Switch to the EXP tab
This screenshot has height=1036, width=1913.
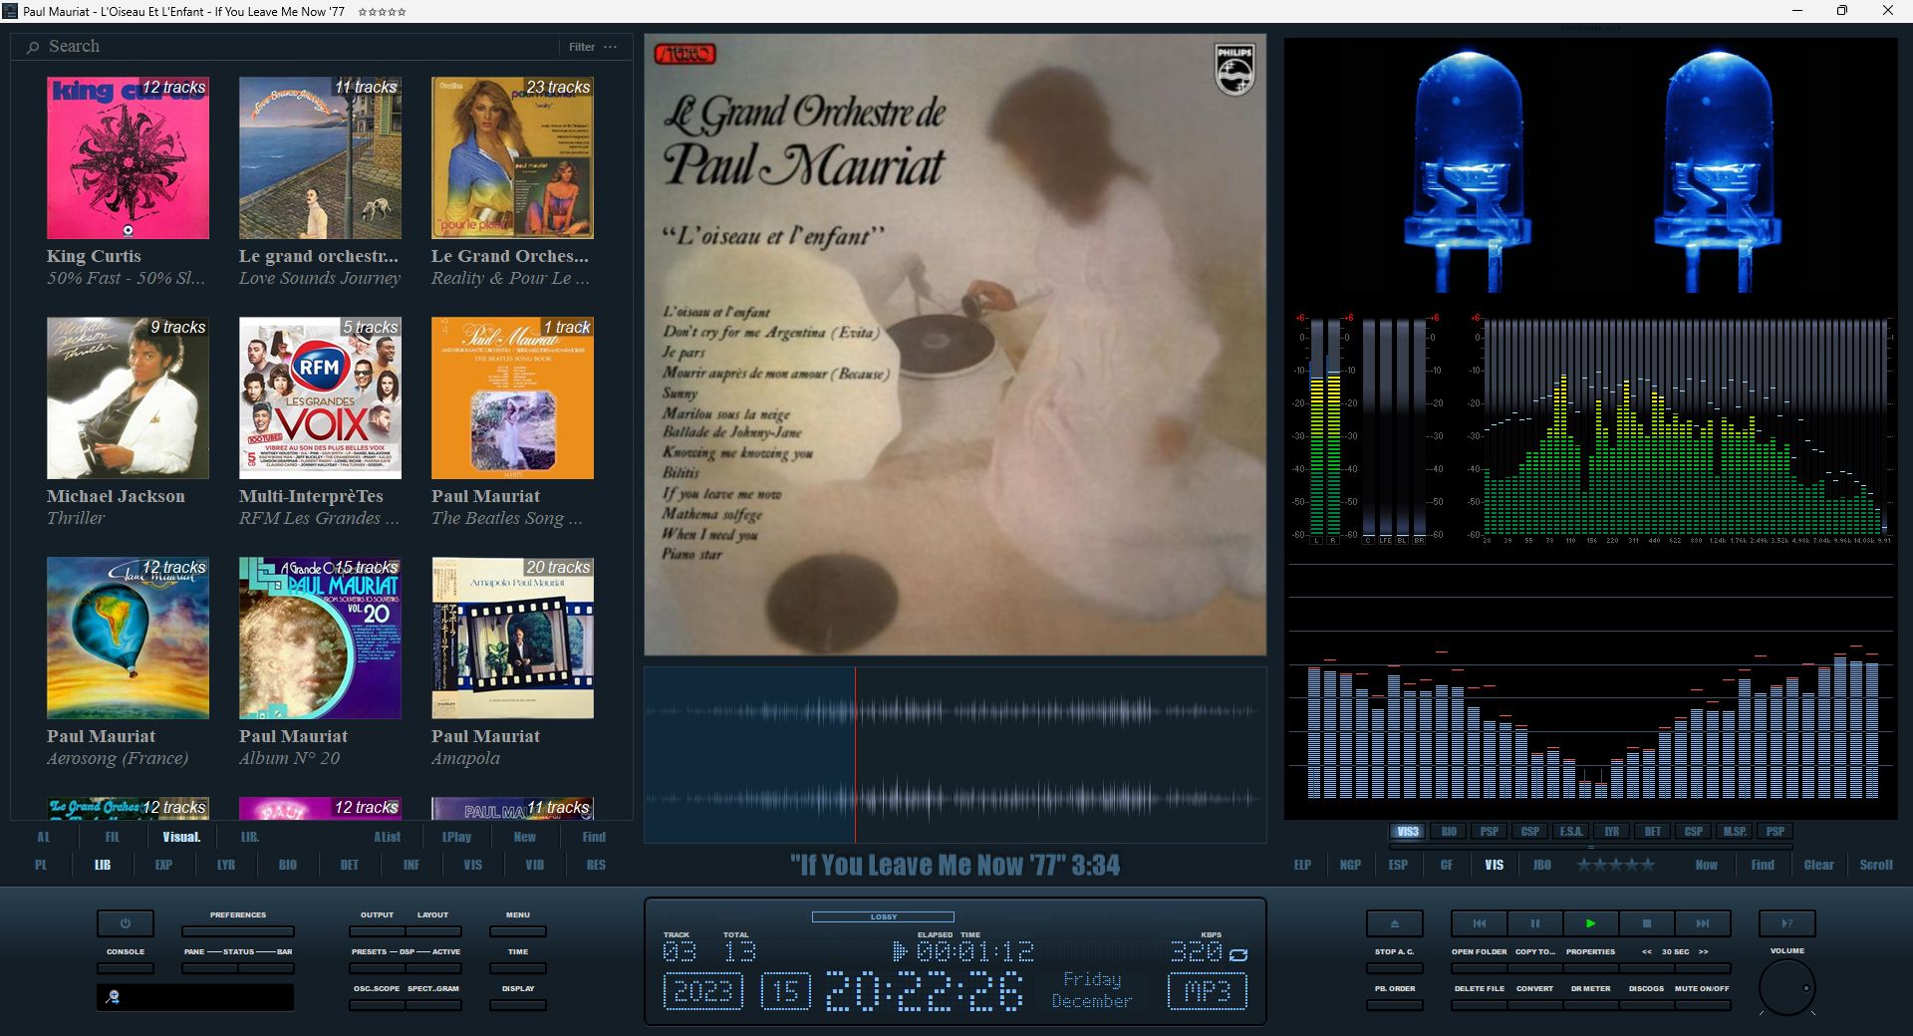point(164,865)
